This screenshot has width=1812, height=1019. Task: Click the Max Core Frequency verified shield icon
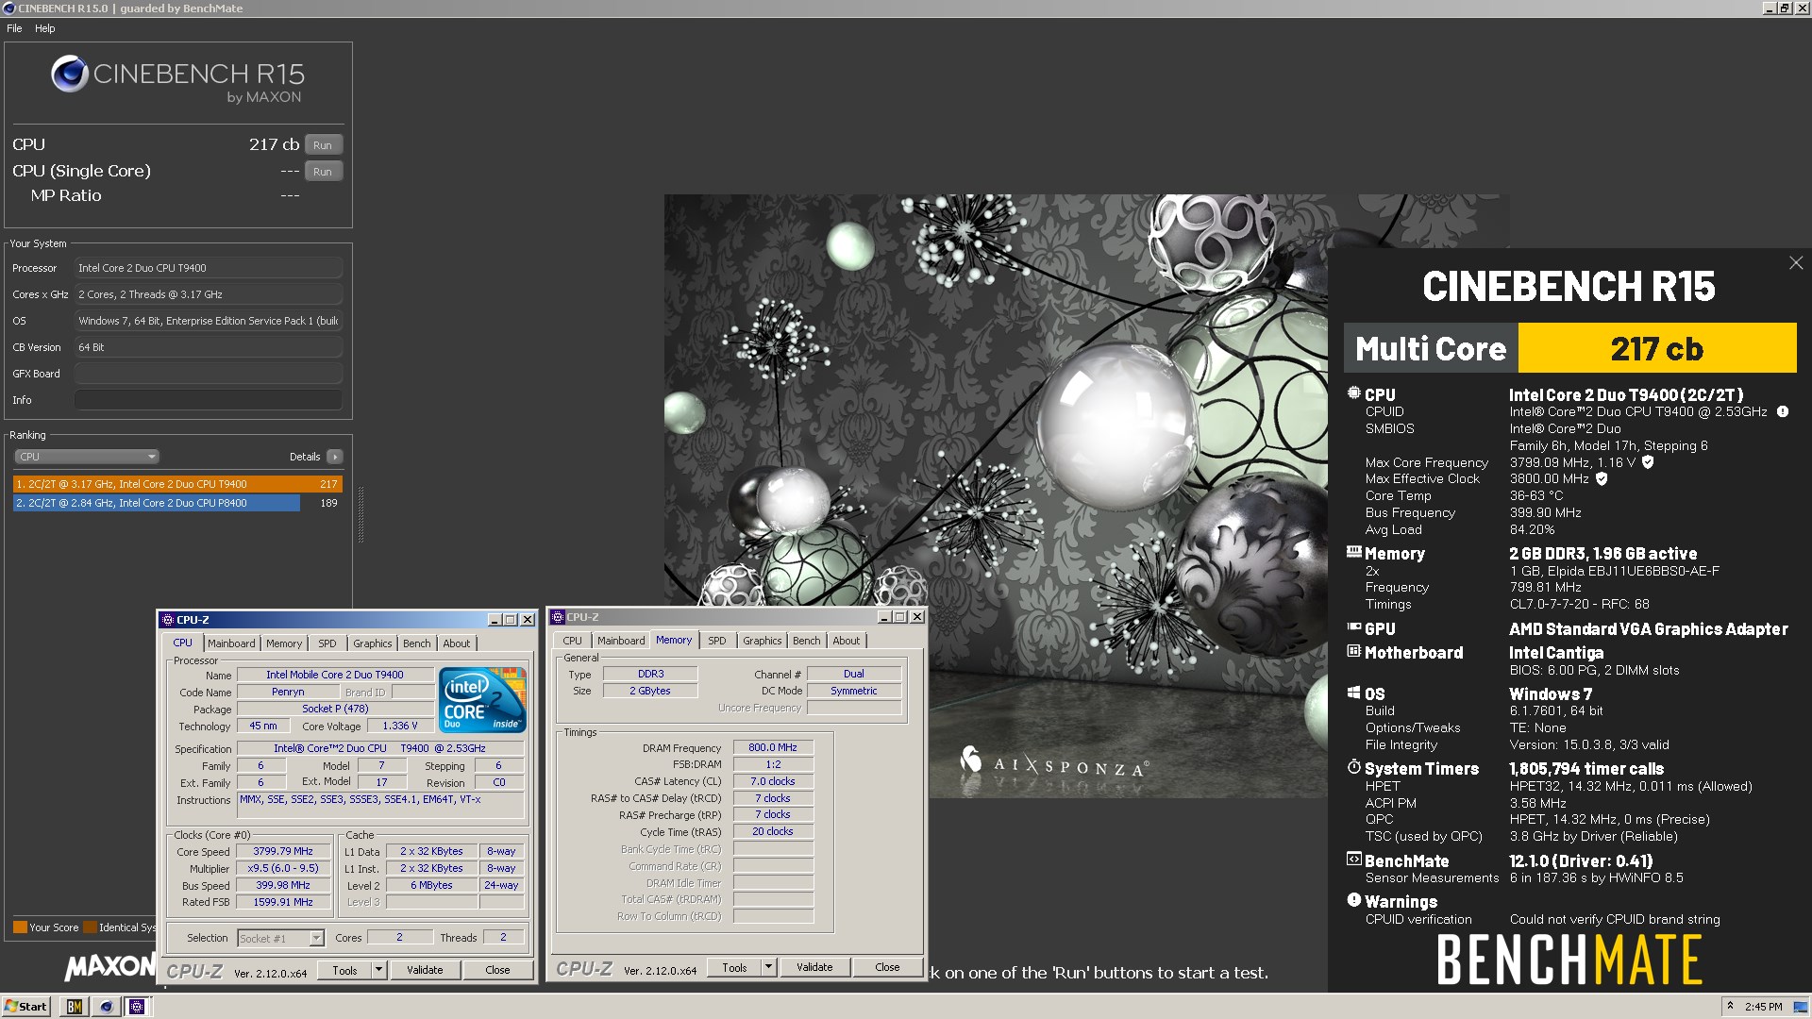(x=1648, y=462)
